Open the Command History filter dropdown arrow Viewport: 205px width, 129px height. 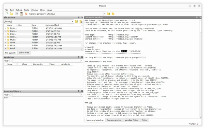[81, 95]
